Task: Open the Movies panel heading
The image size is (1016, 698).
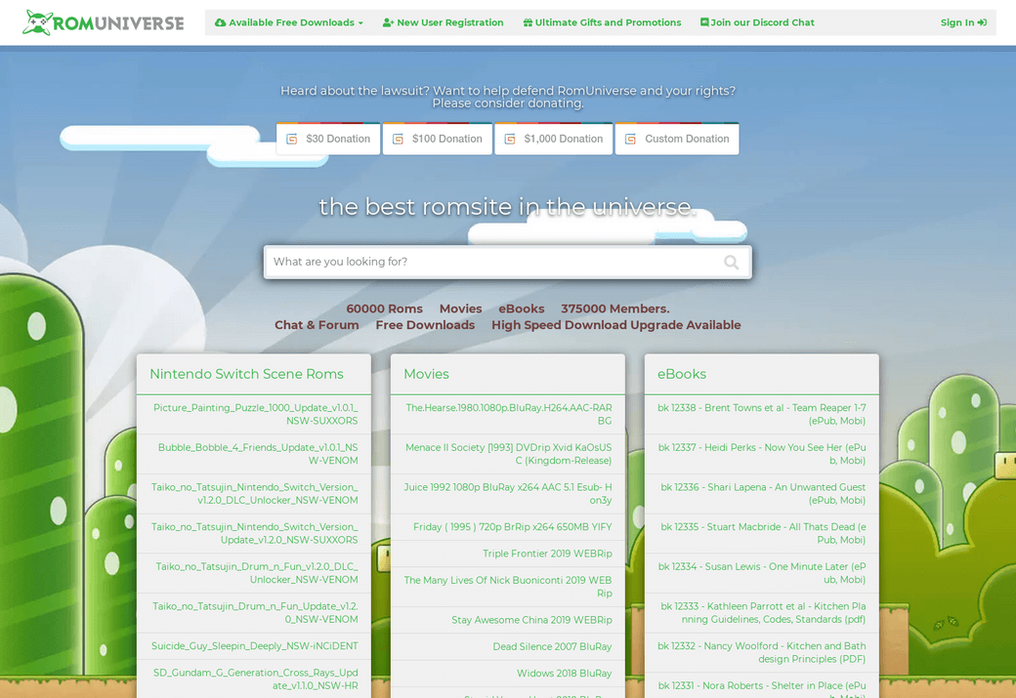Action: 426,374
